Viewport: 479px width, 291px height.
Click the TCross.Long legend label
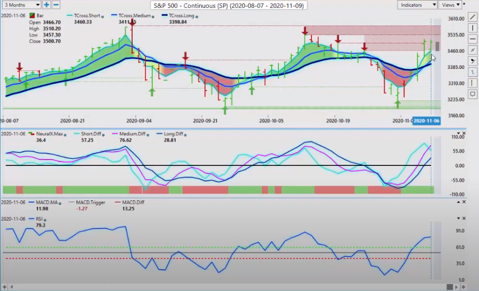click(181, 15)
